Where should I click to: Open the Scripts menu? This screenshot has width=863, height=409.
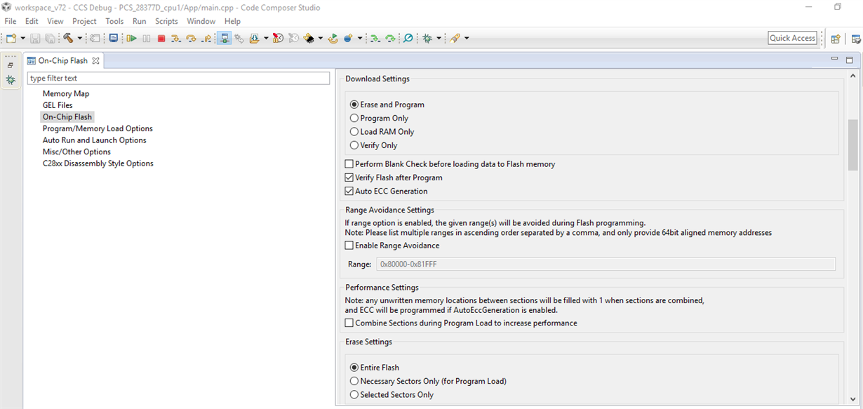[167, 21]
